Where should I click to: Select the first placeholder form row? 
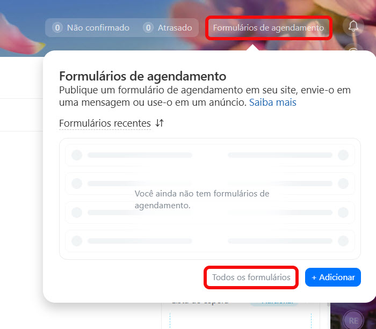click(210, 155)
